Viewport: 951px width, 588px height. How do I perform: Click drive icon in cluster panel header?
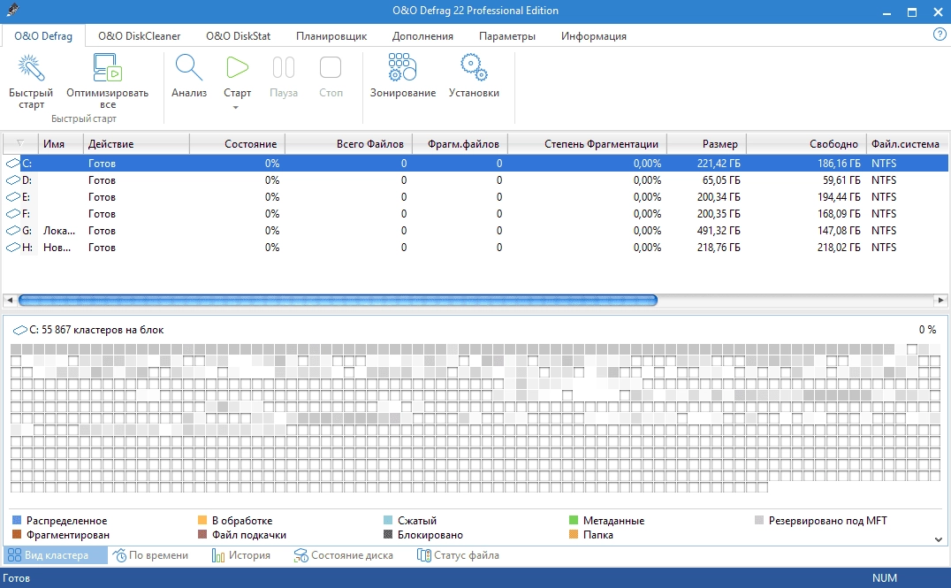[x=20, y=330]
